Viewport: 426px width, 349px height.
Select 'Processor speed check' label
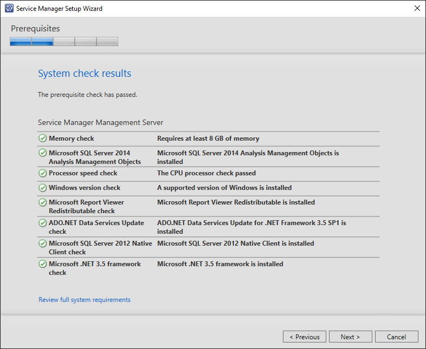pyautogui.click(x=83, y=173)
